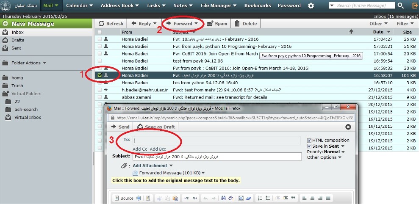Toggle the select-all checkbox in message header

coord(100,32)
